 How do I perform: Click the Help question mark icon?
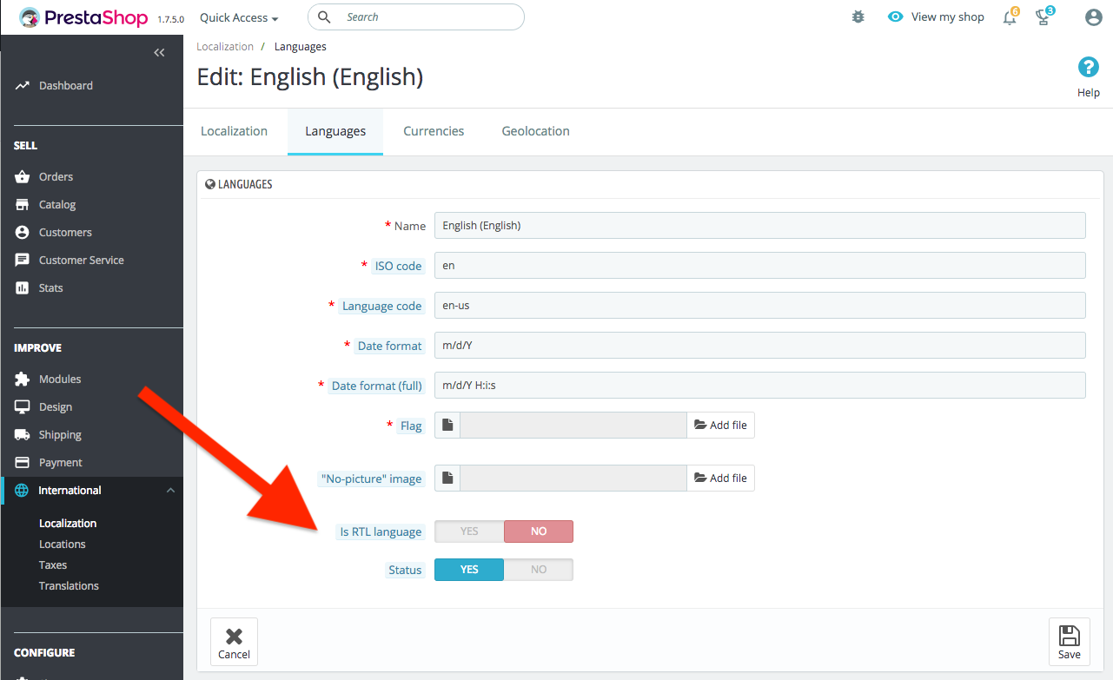[1089, 68]
